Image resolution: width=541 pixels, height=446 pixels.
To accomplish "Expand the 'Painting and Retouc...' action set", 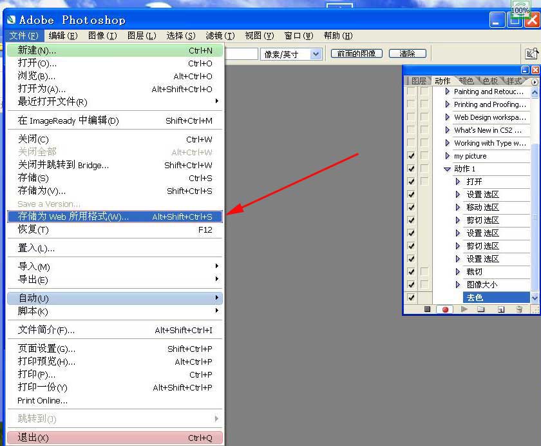I will point(448,91).
